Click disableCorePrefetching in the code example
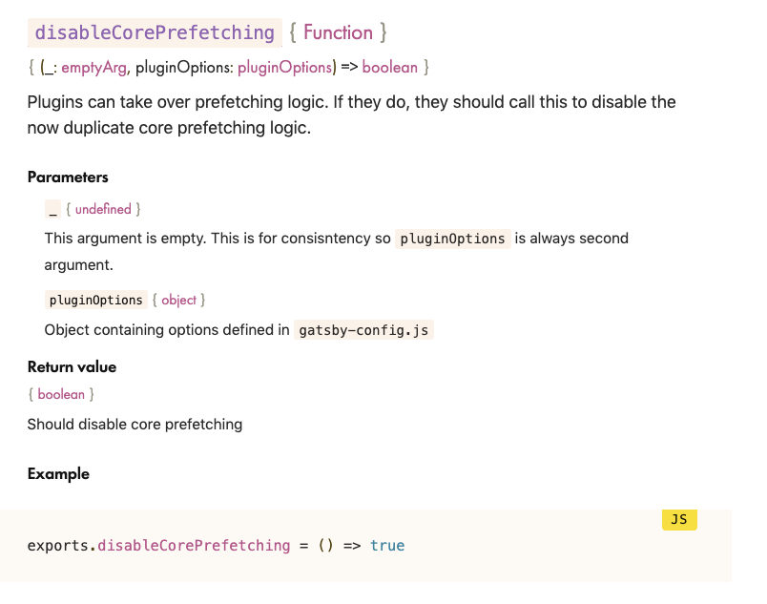Image resolution: width=767 pixels, height=604 pixels. 194,545
